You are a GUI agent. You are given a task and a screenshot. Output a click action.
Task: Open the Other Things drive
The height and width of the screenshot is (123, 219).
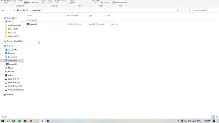(15, 86)
